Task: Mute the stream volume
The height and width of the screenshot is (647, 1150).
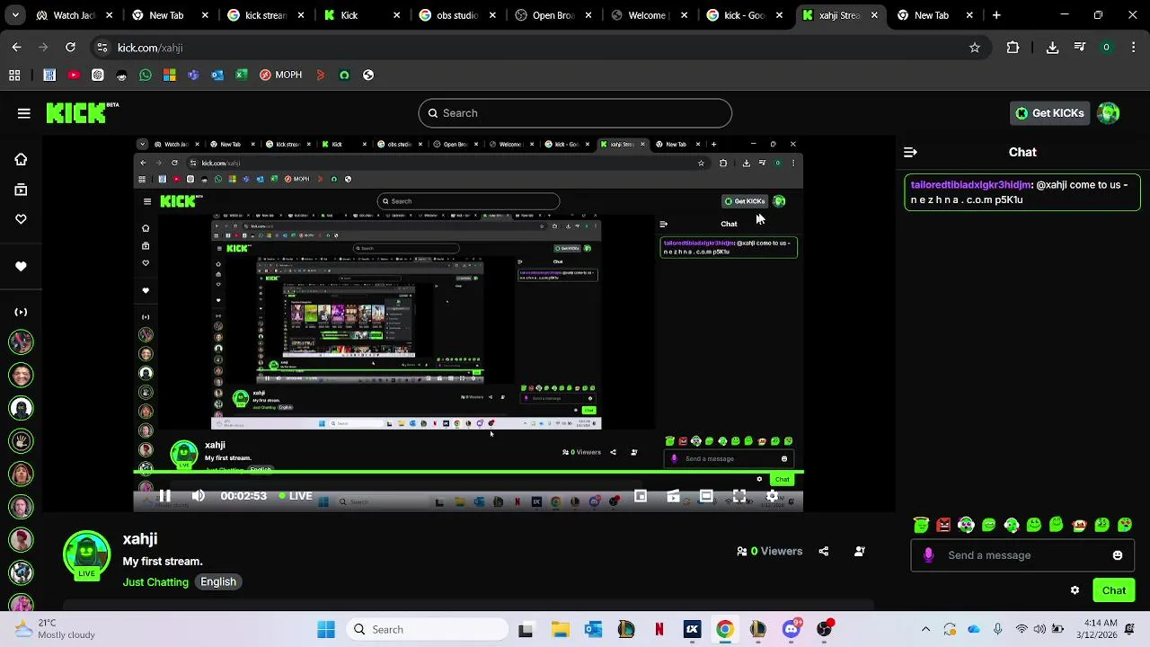Action: [199, 496]
